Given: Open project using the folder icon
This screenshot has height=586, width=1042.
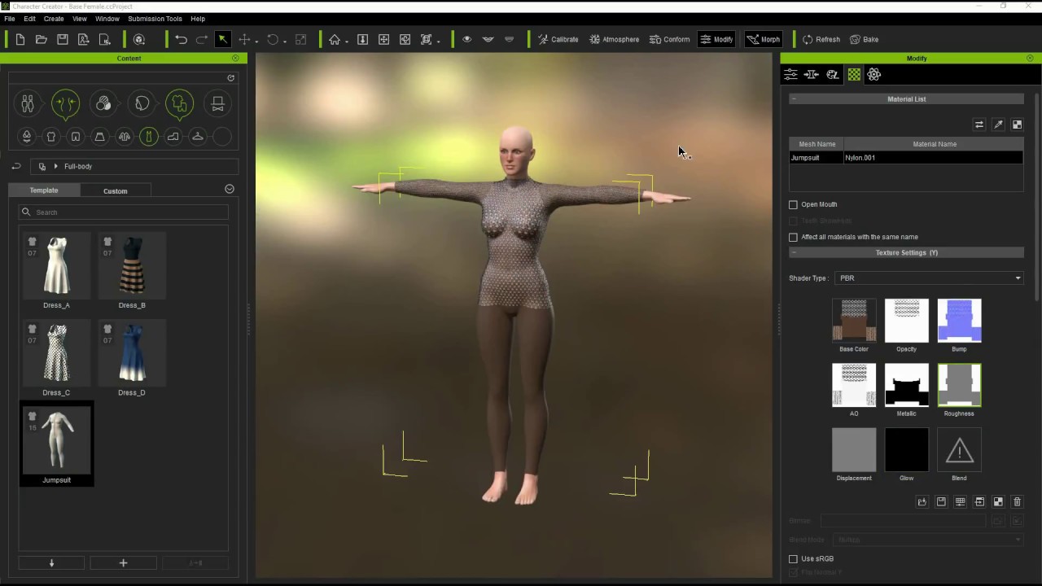Looking at the screenshot, I should [x=42, y=39].
